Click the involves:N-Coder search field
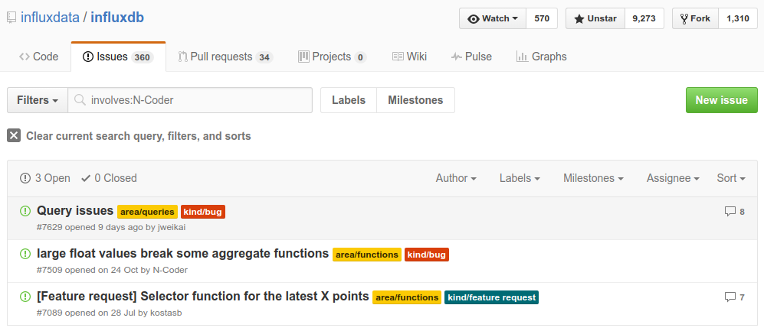 tap(190, 100)
